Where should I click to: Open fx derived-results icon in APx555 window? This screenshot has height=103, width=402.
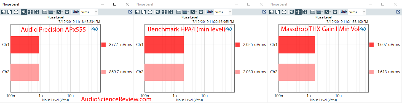pyautogui.click(x=58, y=12)
